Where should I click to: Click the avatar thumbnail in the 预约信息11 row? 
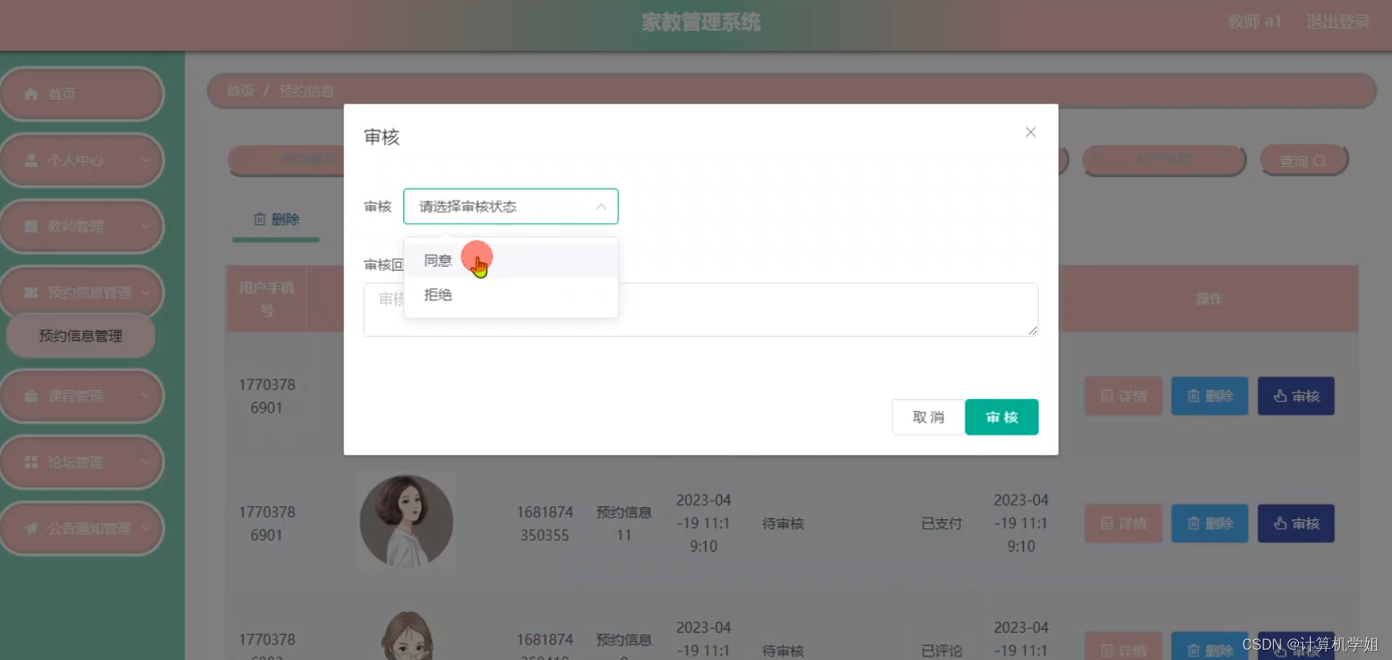click(406, 521)
